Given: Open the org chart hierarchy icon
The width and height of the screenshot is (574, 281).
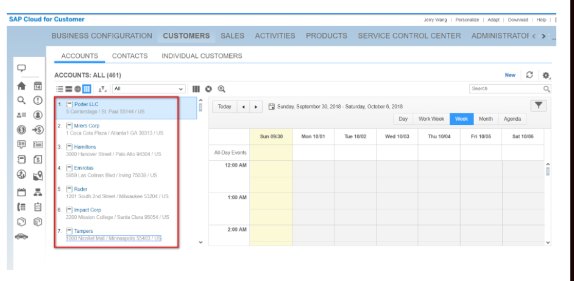Looking at the screenshot, I should (38, 192).
